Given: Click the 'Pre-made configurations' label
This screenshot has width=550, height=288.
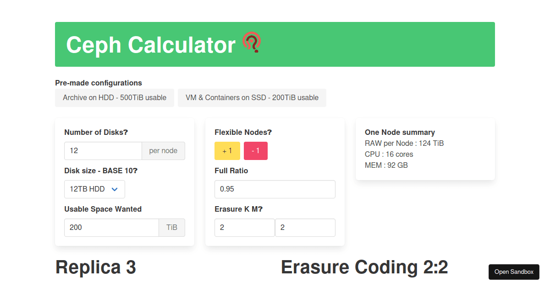Looking at the screenshot, I should pos(98,83).
